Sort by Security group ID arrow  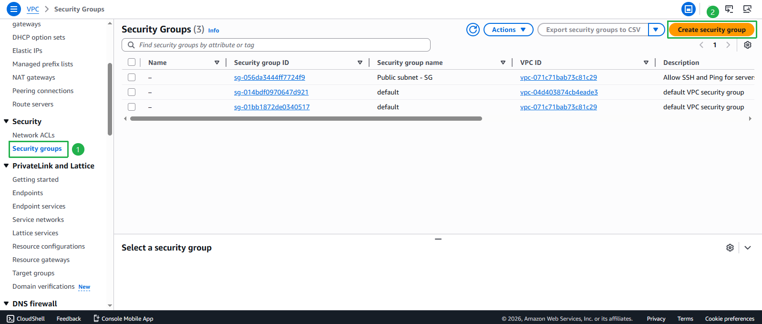[360, 63]
